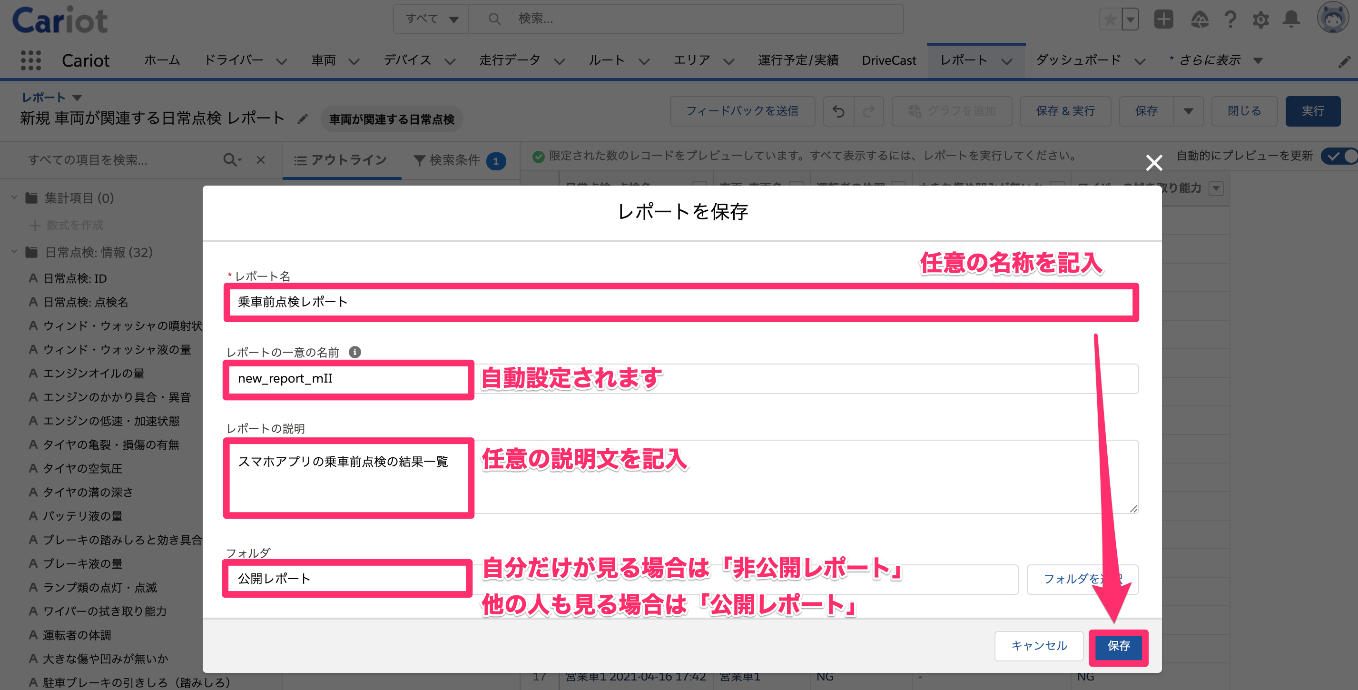Image resolution: width=1358 pixels, height=690 pixels.
Task: Toggle automatic preview update switch
Action: 1339,156
